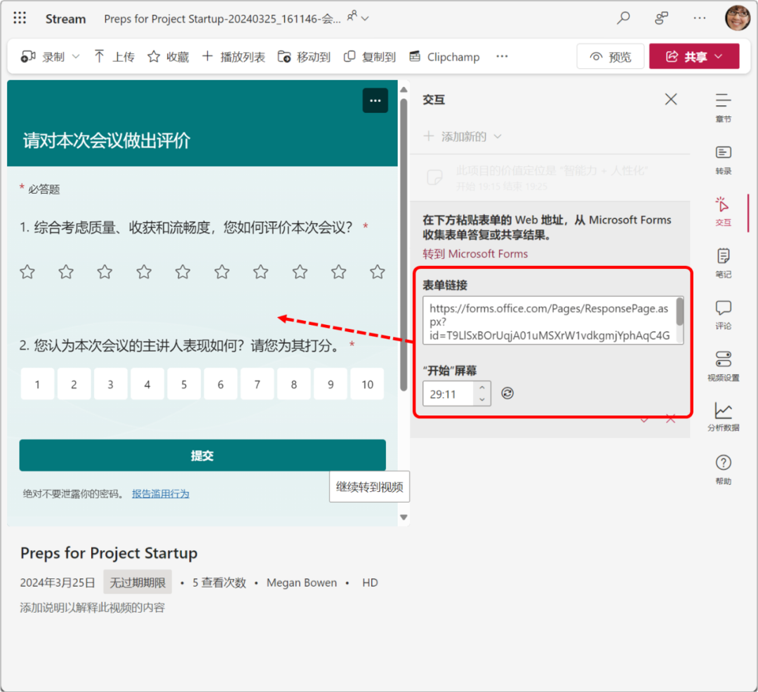Screen dimensions: 758x692
Task: Expand the 录制 dropdown arrow
Action: pos(74,57)
